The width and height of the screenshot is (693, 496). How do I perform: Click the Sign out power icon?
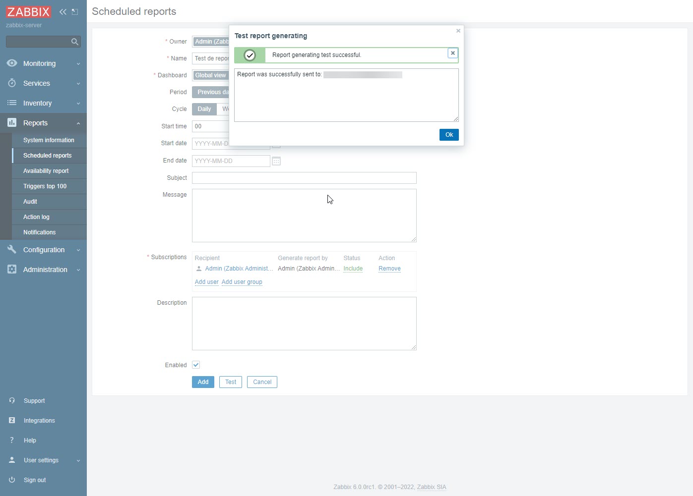12,480
